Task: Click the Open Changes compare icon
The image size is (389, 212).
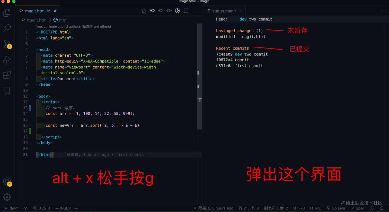Action: tap(144, 11)
